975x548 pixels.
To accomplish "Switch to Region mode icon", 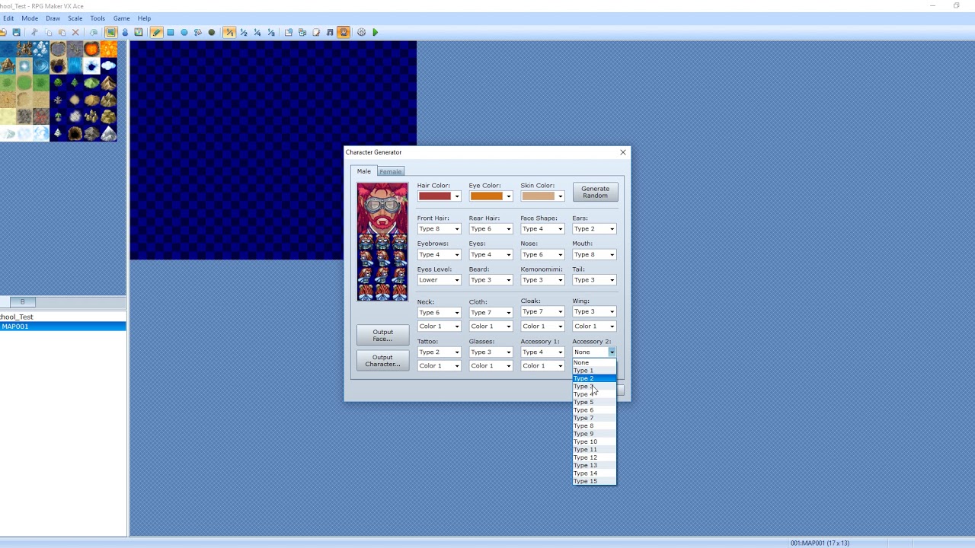I will 139,32.
